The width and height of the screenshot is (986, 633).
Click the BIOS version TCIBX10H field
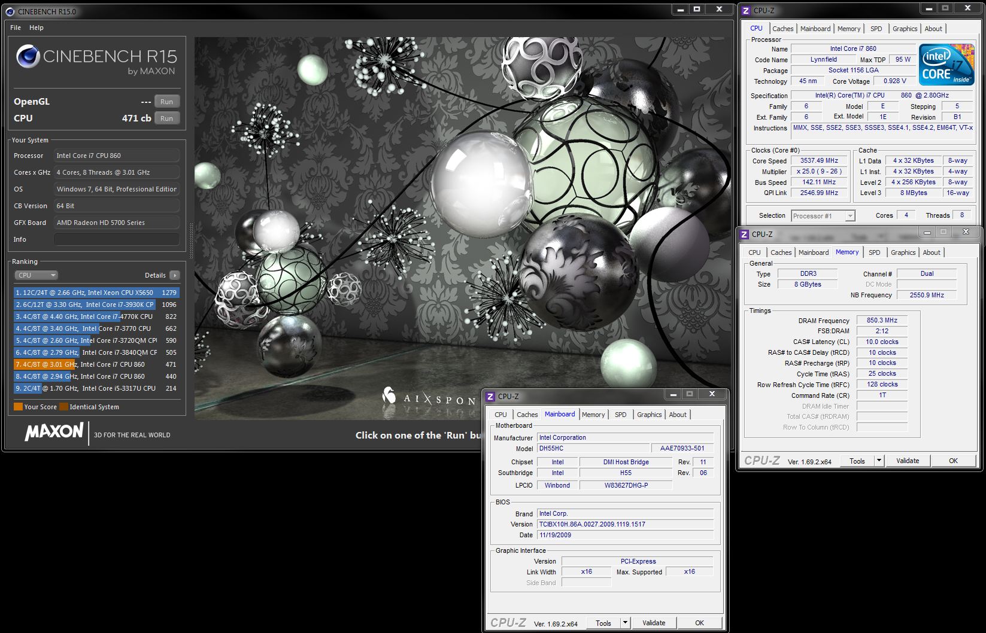pos(625,525)
